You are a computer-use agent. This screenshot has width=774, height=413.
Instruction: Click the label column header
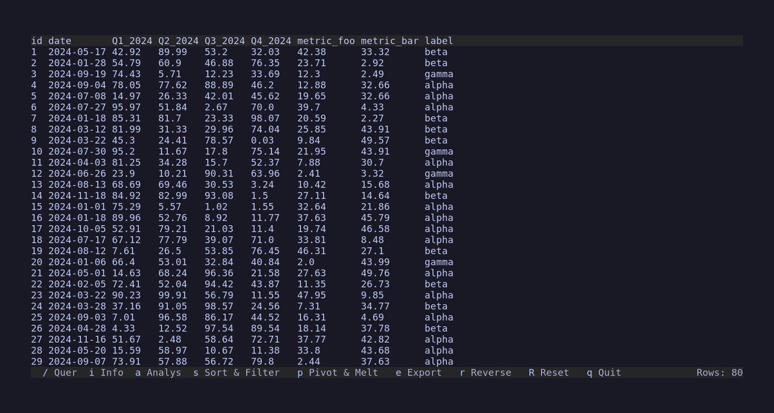tap(439, 41)
